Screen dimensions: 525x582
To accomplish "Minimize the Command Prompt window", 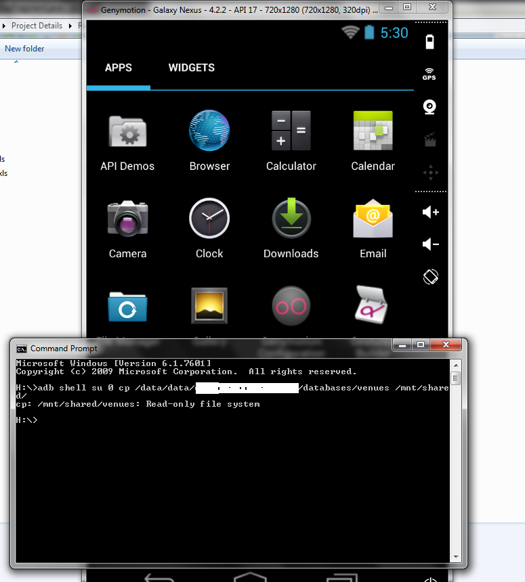I will (x=402, y=345).
